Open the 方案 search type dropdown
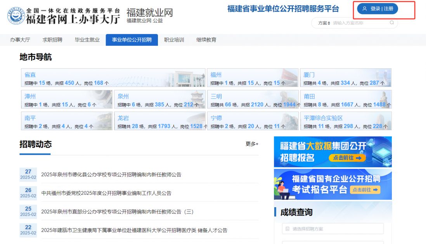 tap(324, 23)
